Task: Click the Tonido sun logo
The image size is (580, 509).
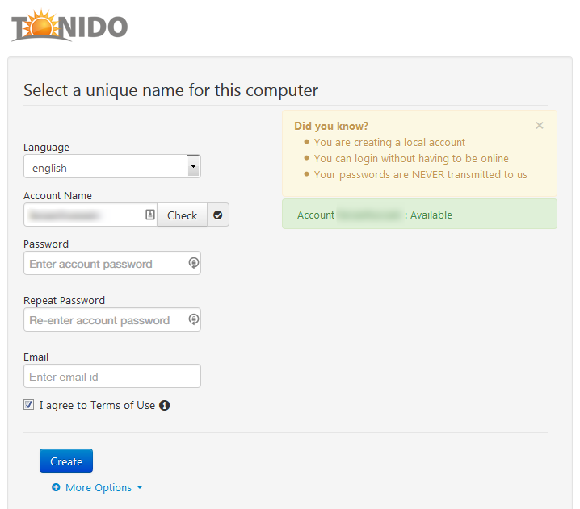Action: click(69, 26)
